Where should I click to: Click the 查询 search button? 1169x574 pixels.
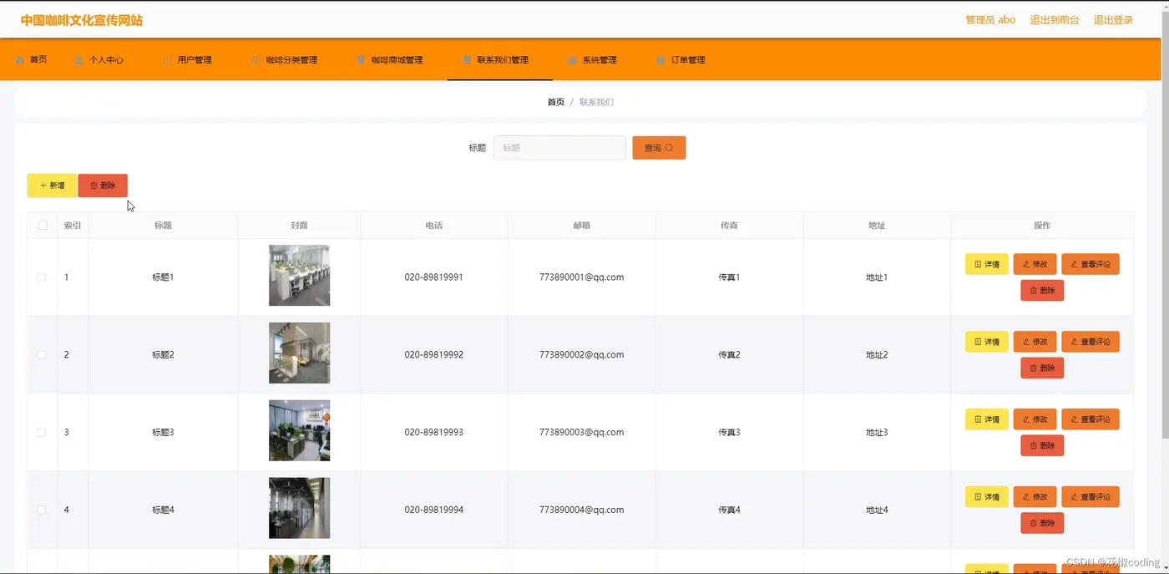click(659, 148)
